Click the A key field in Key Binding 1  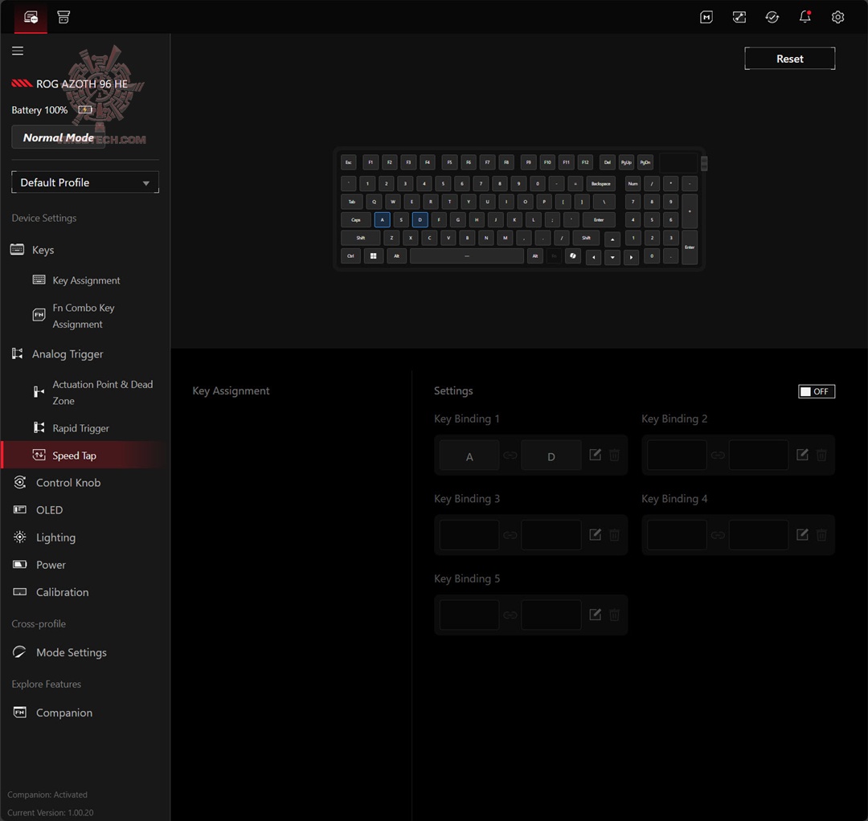coord(469,455)
